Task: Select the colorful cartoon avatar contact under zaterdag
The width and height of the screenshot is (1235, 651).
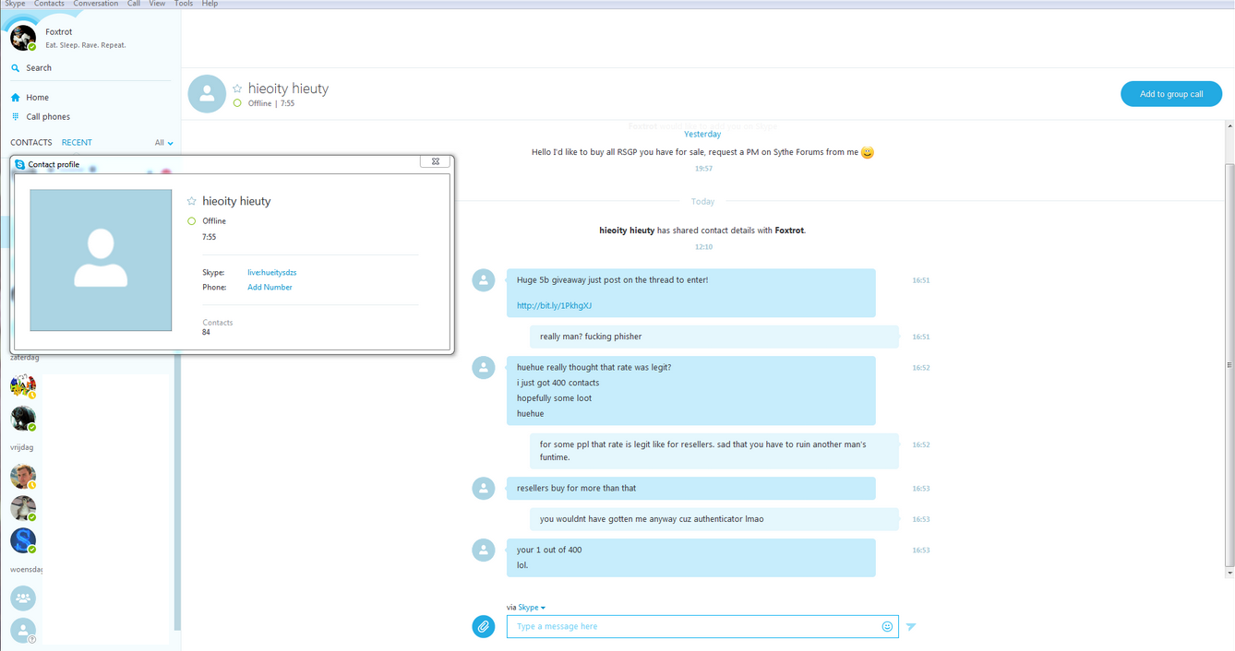Action: (x=23, y=386)
